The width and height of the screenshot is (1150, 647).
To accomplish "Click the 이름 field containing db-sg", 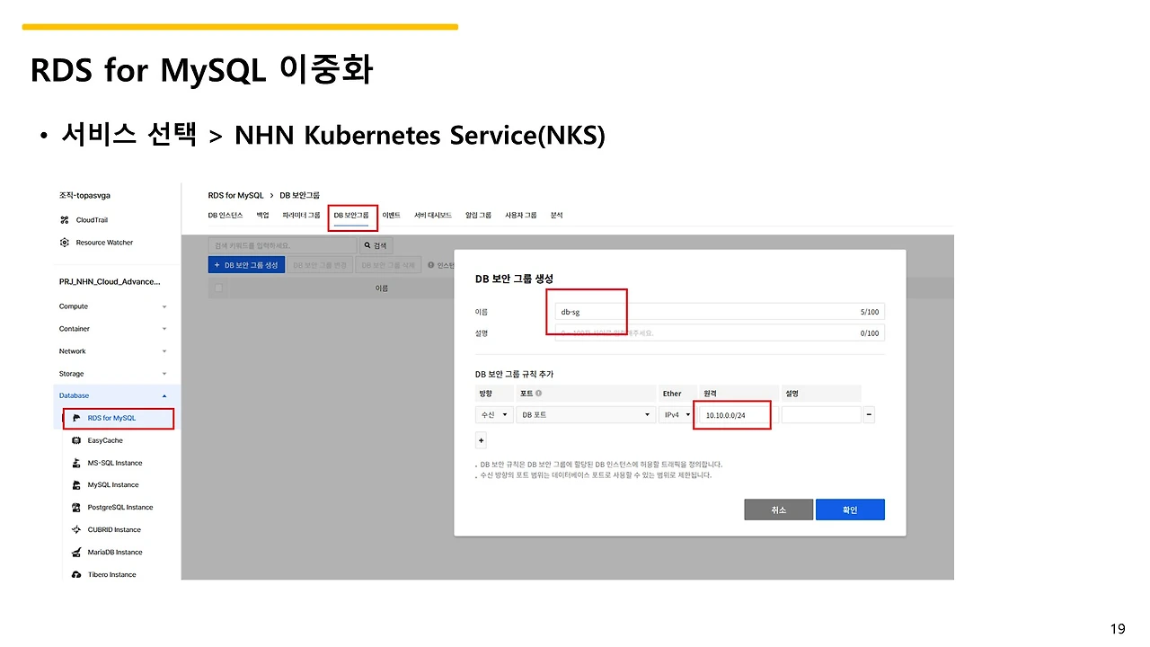I will point(720,312).
